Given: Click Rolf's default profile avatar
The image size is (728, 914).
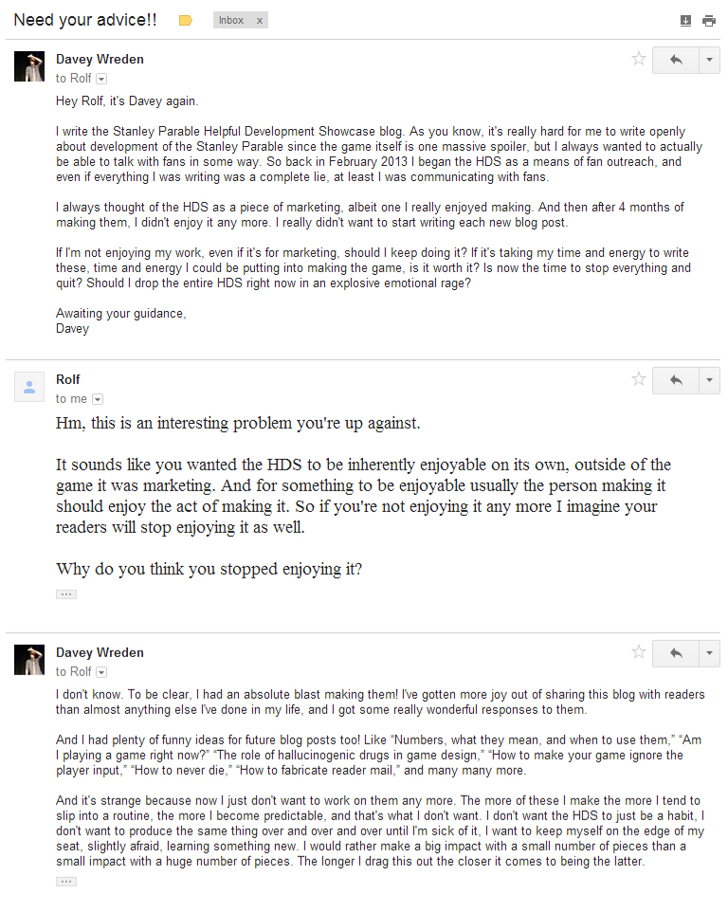Looking at the screenshot, I should click(x=29, y=387).
